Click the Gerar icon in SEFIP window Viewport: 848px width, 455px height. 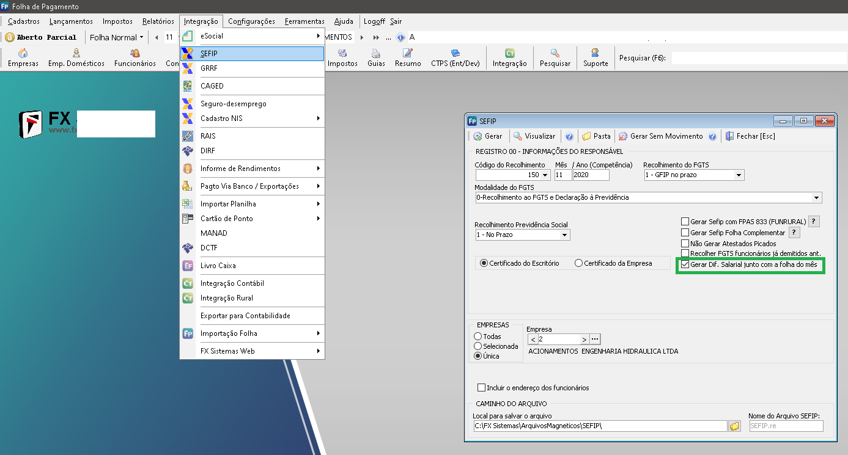pos(477,136)
